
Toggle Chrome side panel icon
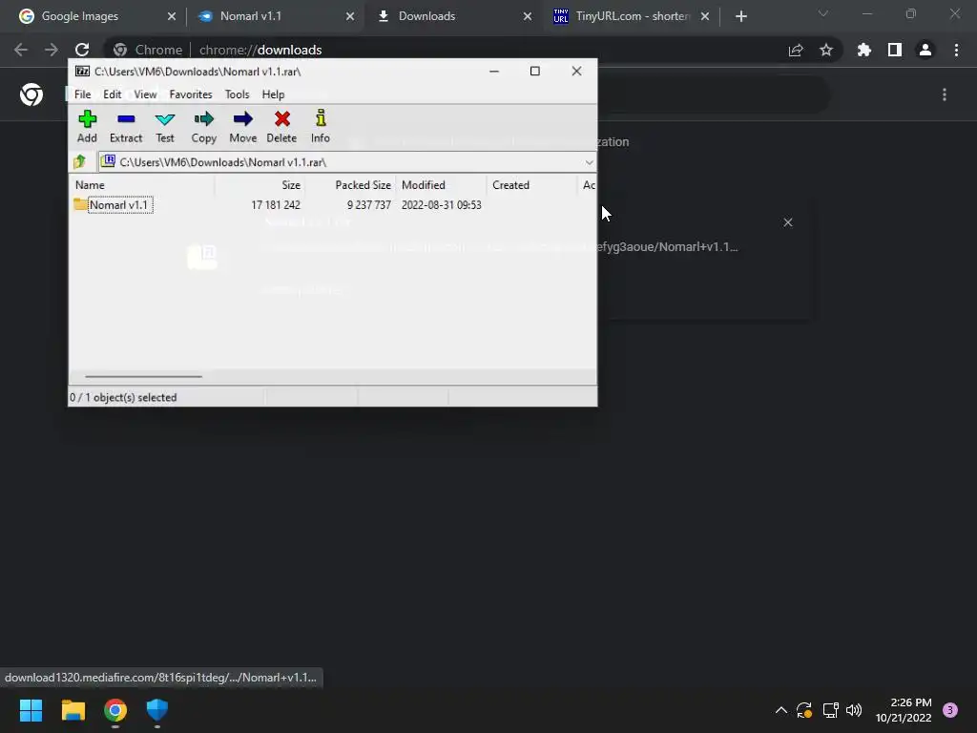click(x=895, y=50)
